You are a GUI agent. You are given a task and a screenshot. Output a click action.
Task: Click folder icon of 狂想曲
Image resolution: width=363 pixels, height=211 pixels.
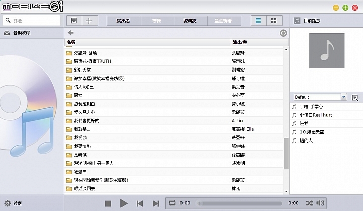pyautogui.click(x=69, y=172)
